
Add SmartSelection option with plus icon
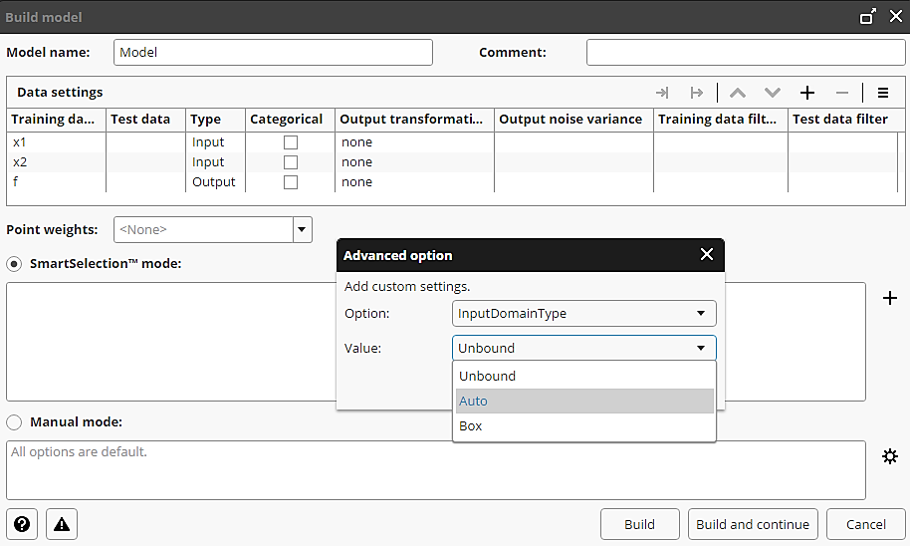(x=890, y=298)
